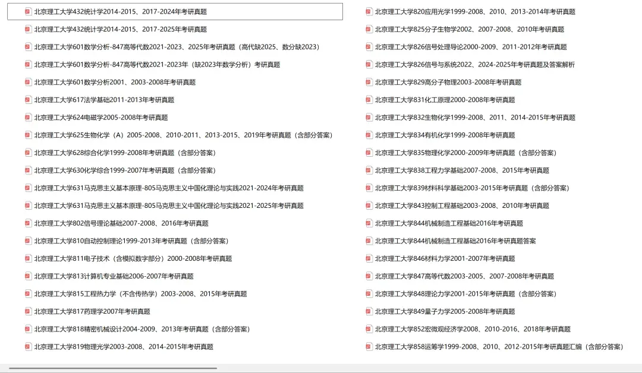Click the horizontal scrollbar thumb at bottom

click(x=113, y=368)
